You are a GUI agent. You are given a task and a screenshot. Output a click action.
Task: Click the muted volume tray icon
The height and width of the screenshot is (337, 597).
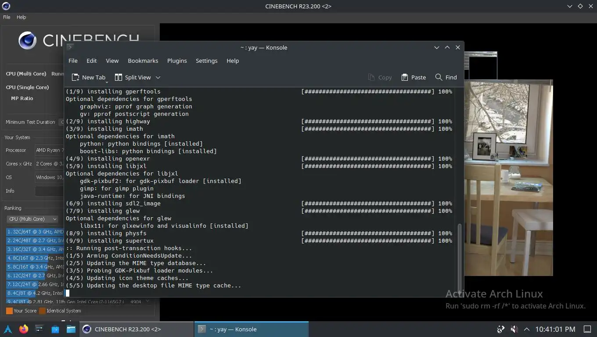point(514,329)
